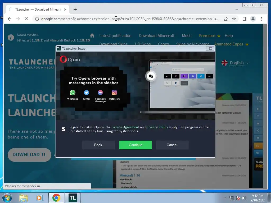Click the TL icon in Setup title bar
This screenshot has height=203, width=271.
click(58, 49)
